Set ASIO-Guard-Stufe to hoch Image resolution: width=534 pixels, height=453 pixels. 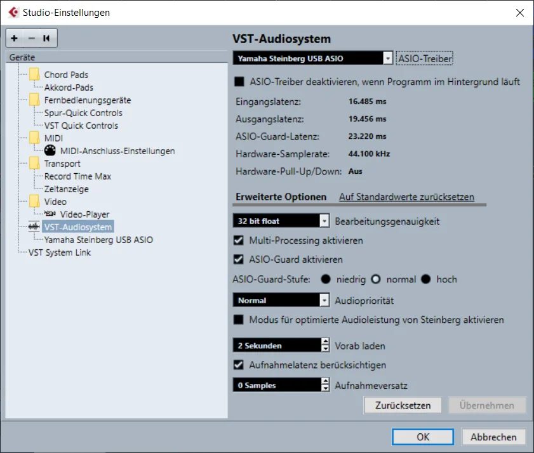tap(426, 279)
